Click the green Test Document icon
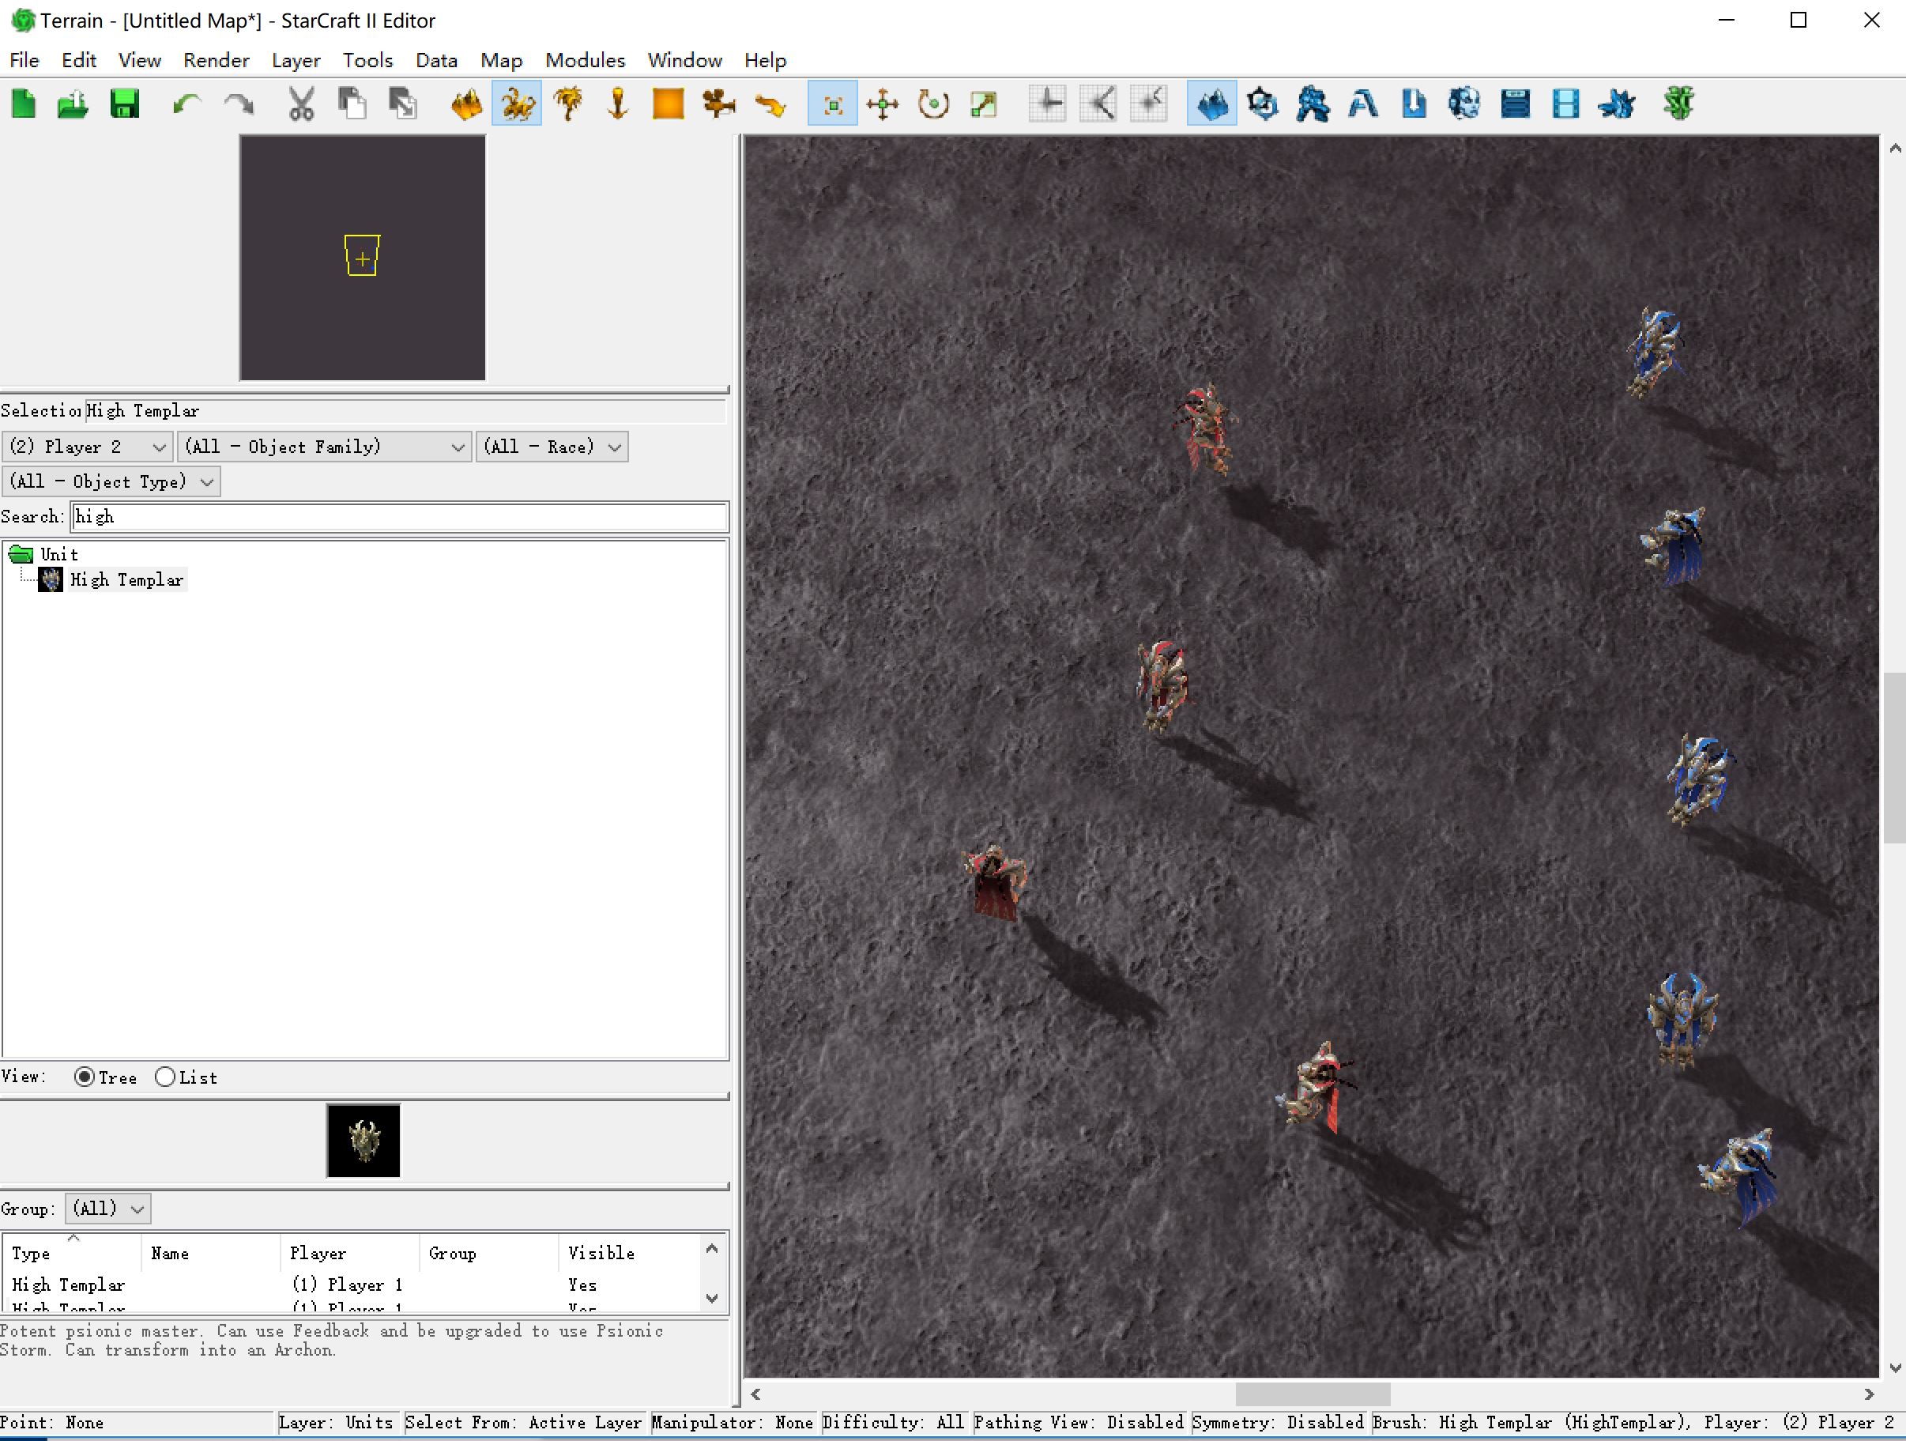The image size is (1906, 1441). [1678, 104]
